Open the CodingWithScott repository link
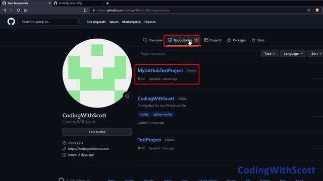 (156, 99)
